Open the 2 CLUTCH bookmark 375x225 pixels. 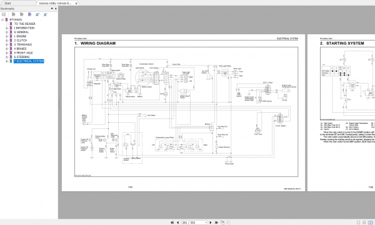tap(21, 41)
